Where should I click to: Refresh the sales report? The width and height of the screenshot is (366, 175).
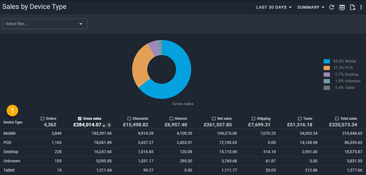pyautogui.click(x=332, y=7)
